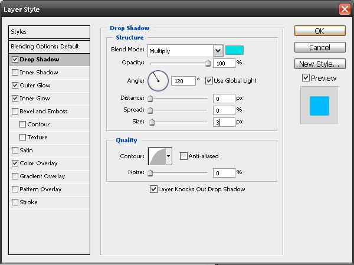Click the Opacity slider handle
The width and height of the screenshot is (354, 265).
(208, 63)
